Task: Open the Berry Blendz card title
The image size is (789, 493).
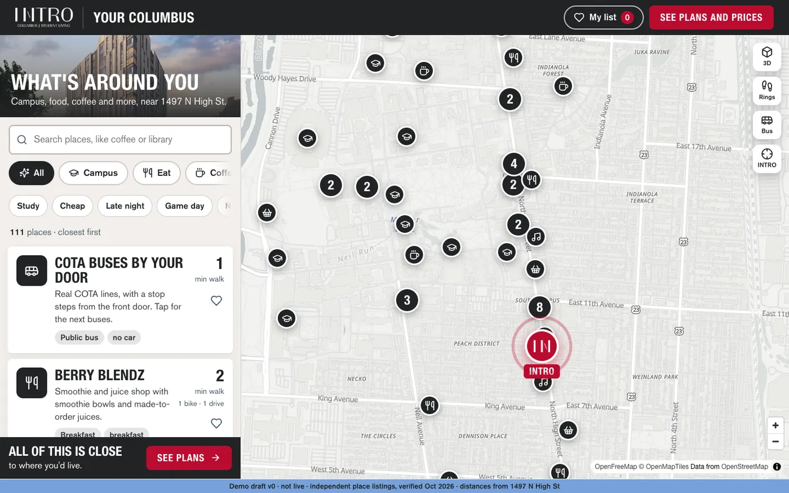Action: pyautogui.click(x=100, y=375)
